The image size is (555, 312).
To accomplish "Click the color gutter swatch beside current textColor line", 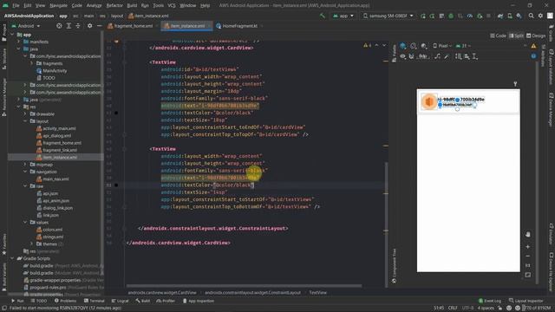I will [x=116, y=185].
